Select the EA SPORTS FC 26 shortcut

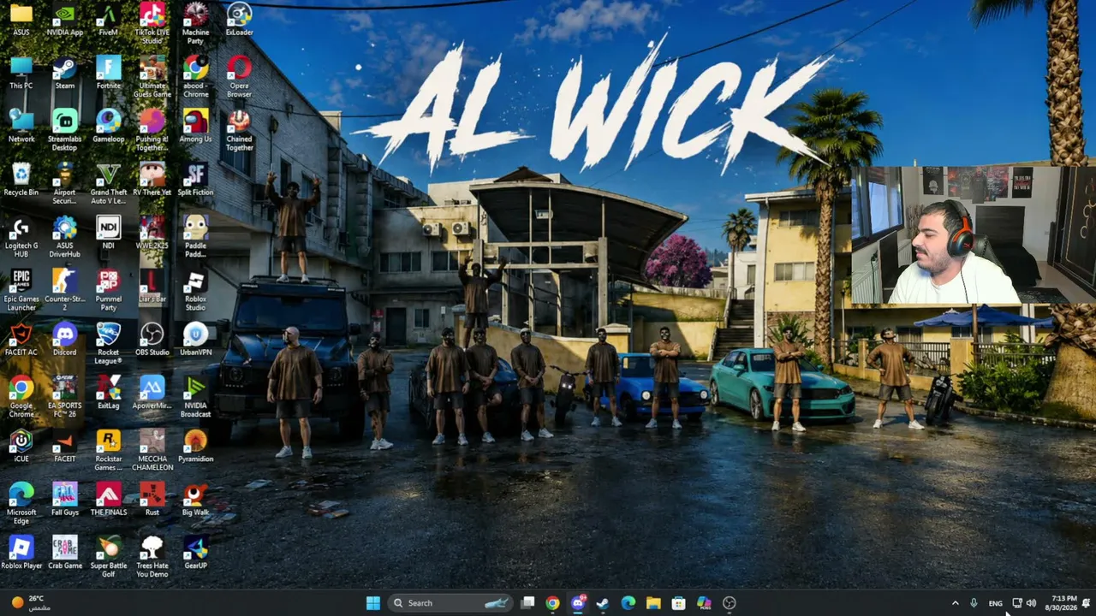(65, 398)
